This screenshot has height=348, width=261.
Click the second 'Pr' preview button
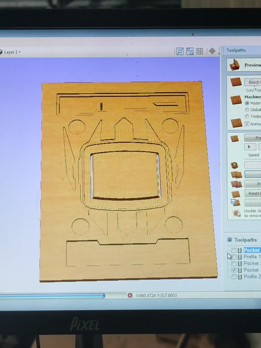(253, 184)
